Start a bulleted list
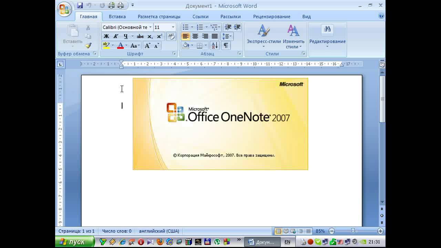441x248 pixels. point(185,27)
